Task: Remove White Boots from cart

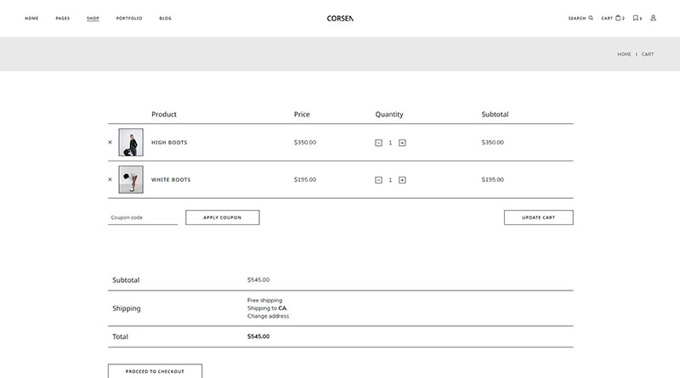Action: click(110, 180)
